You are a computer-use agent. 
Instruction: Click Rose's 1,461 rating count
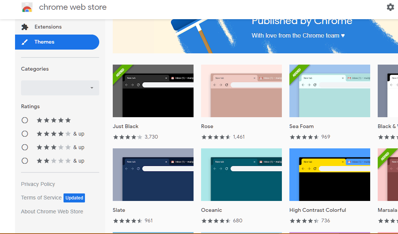239,137
